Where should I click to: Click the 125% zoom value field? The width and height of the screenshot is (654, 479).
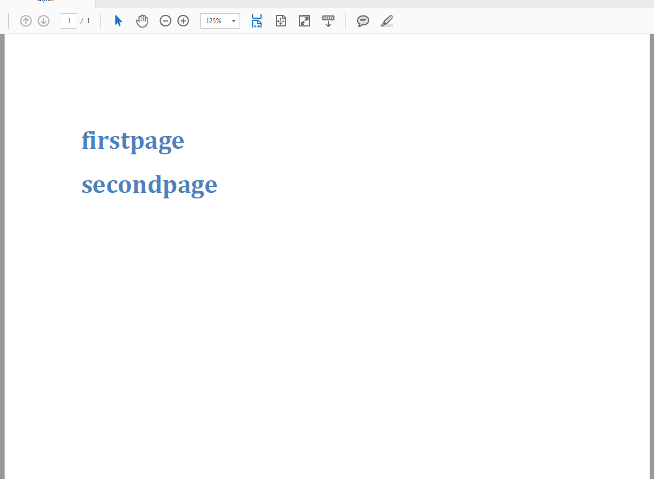click(x=214, y=21)
